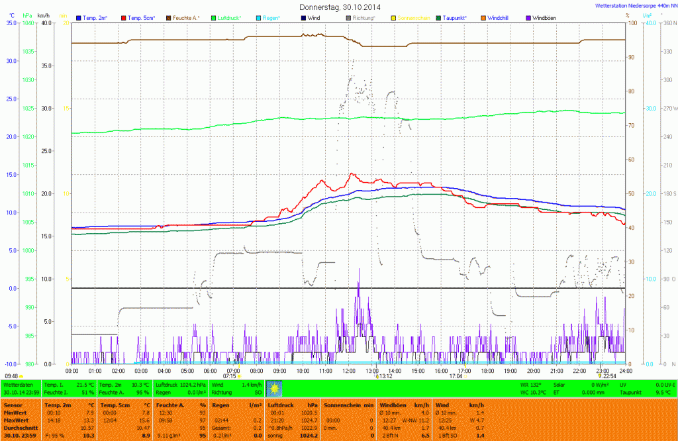Toggle the Windböen series label

tap(546, 17)
